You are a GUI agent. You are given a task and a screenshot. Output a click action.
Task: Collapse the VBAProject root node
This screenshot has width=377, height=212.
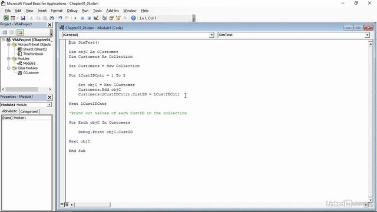click(x=3, y=39)
